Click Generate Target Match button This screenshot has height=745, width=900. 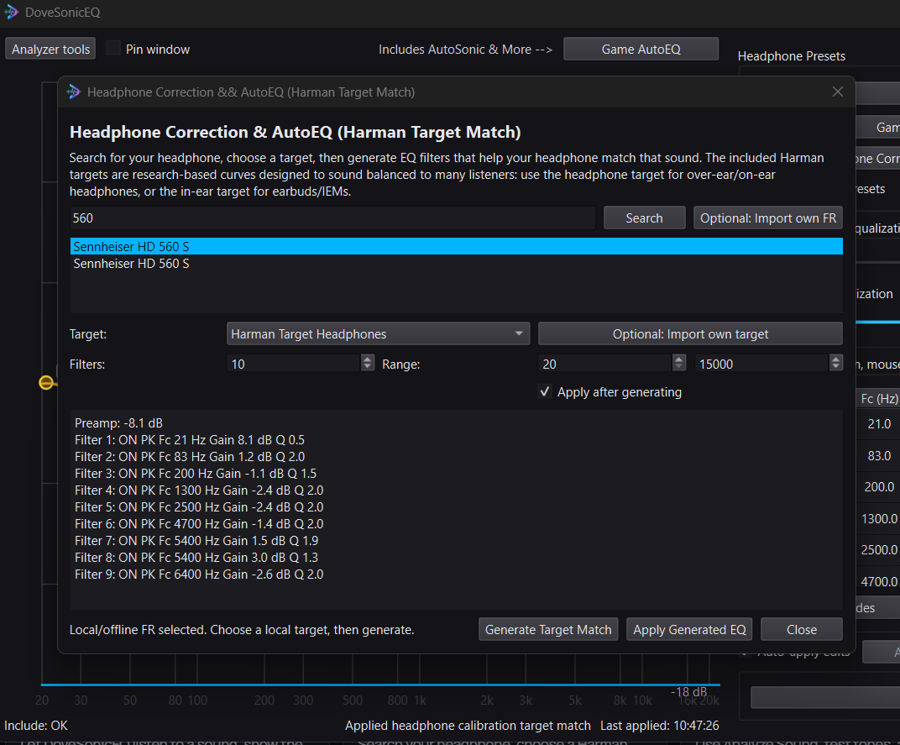click(x=548, y=630)
